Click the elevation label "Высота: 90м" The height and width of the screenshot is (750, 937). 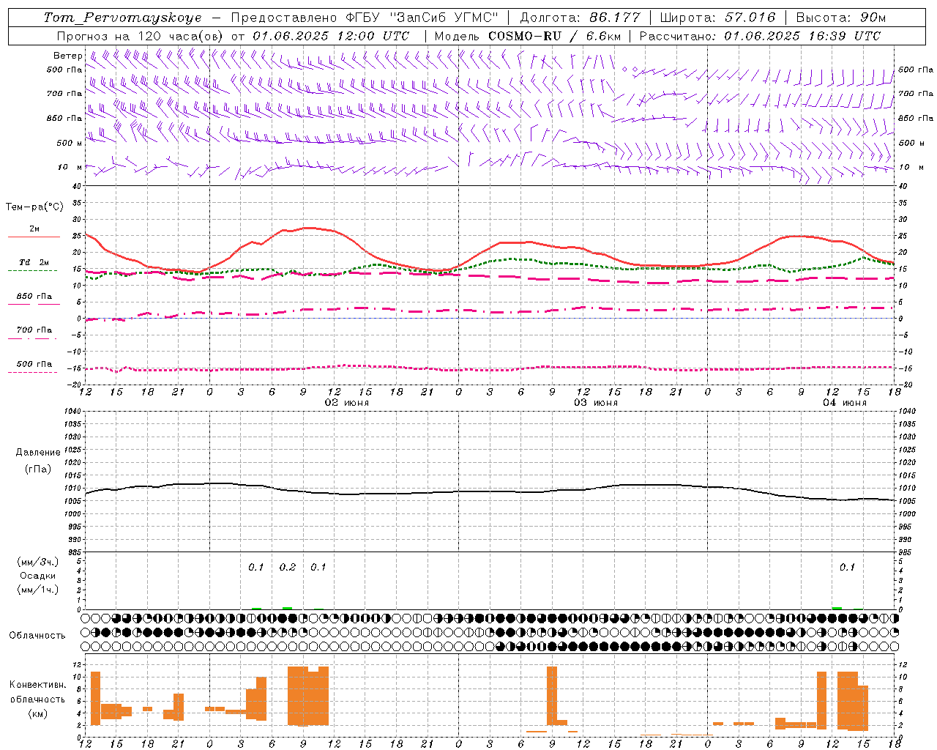pos(841,18)
